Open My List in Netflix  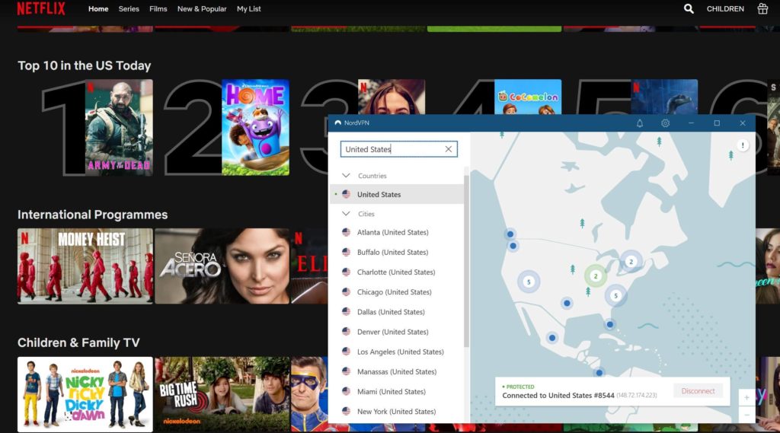coord(248,9)
